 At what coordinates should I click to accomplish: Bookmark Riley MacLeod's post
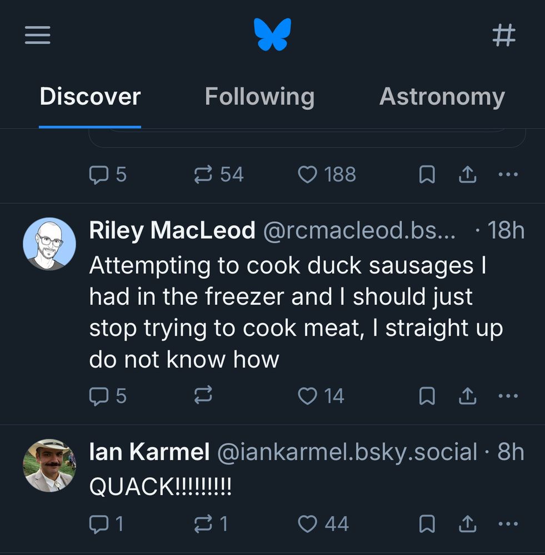427,396
